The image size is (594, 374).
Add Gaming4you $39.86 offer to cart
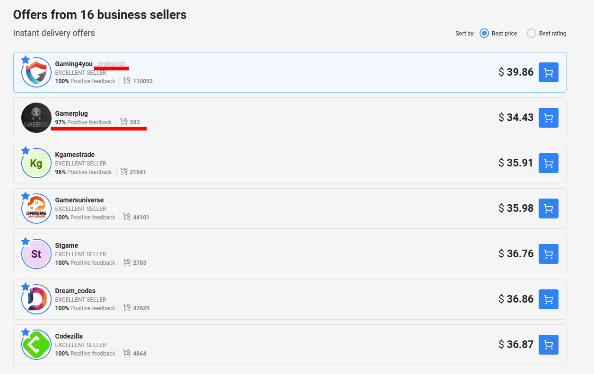point(549,72)
